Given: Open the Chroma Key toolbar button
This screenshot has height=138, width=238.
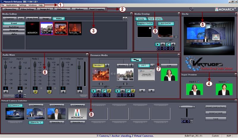Looking at the screenshot, I should 10,9.
